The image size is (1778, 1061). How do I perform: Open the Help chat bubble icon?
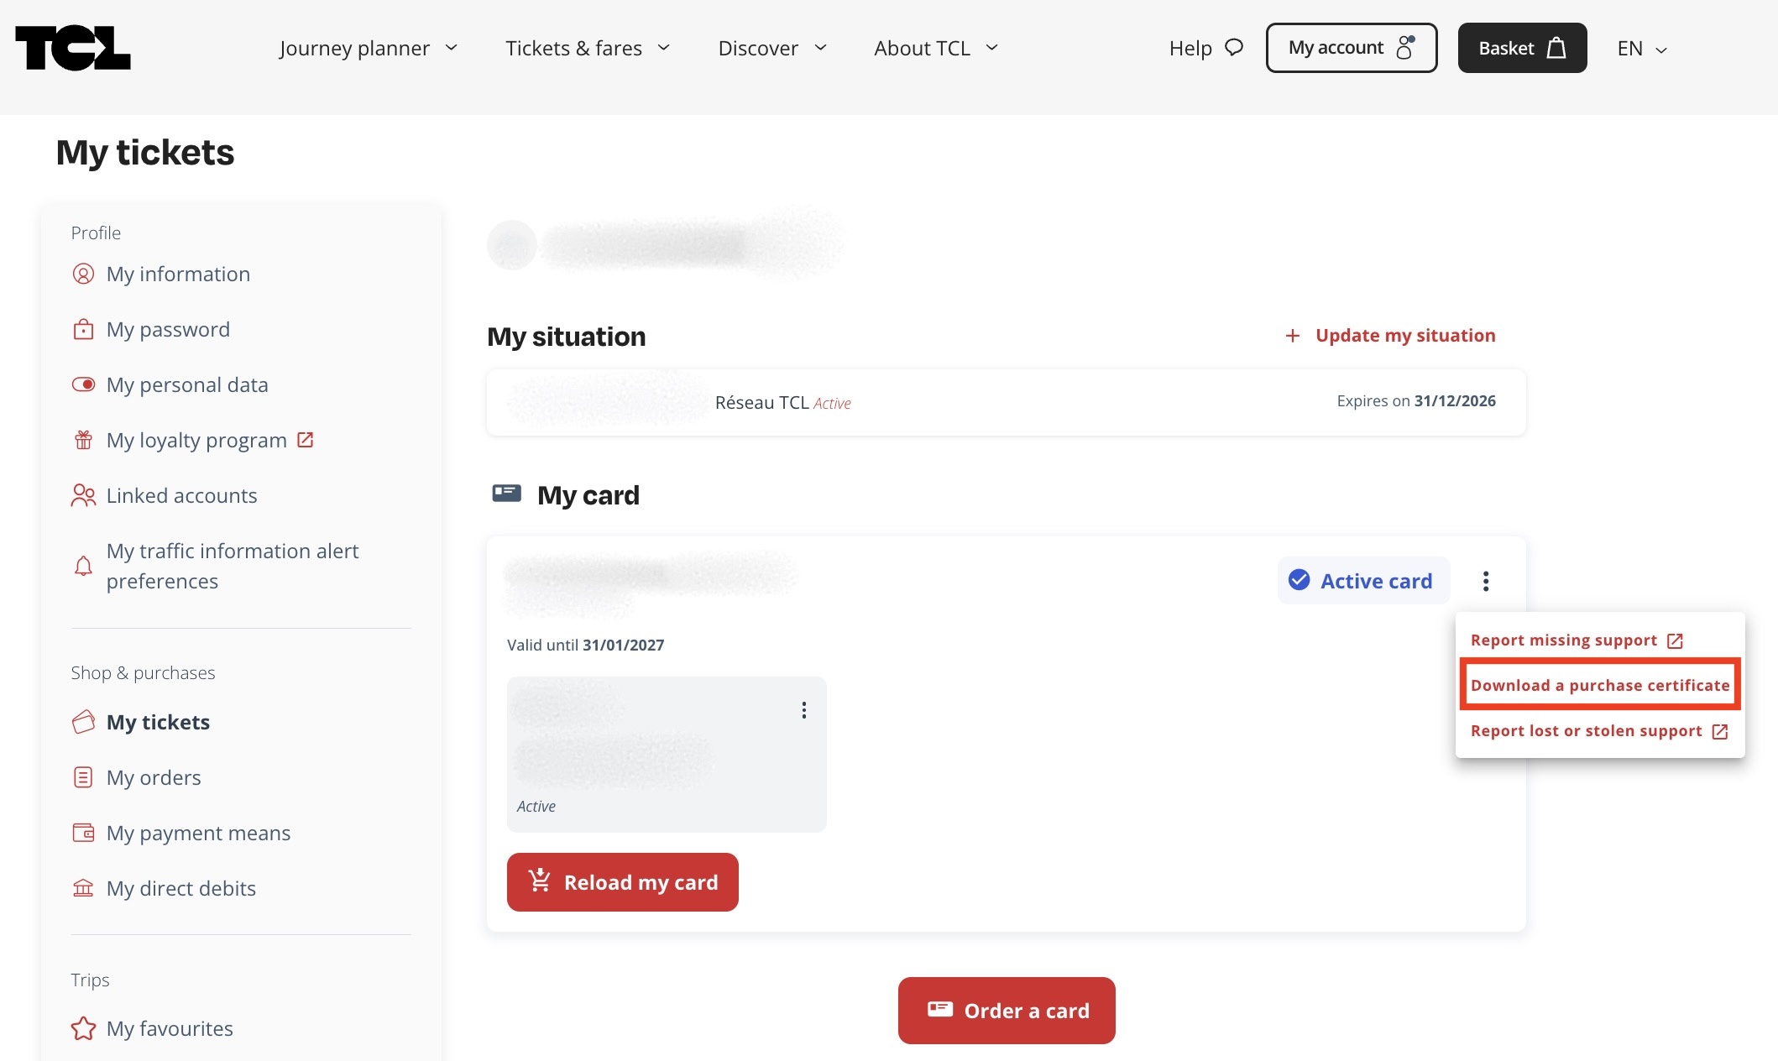coord(1233,47)
